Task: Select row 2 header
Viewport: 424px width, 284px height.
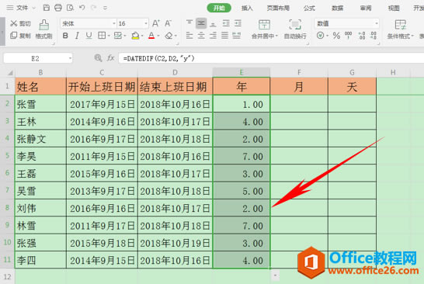Action: (7, 104)
